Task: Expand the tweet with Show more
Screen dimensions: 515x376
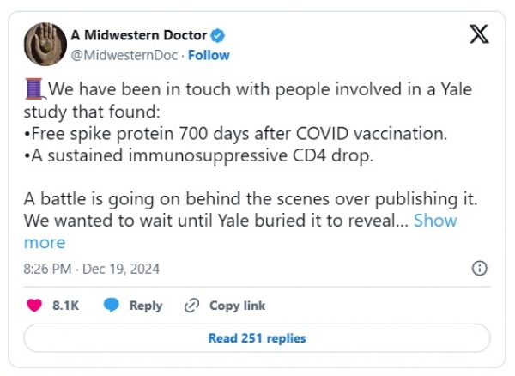Action: [435, 221]
